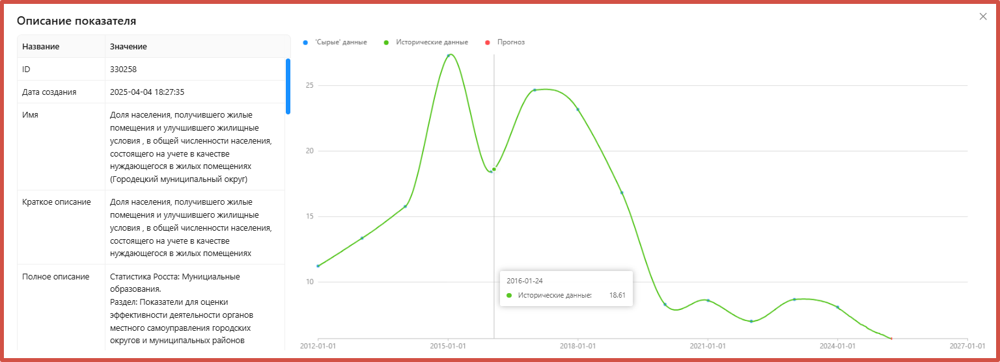Click the creation date value 2025-04-04 18:27:35

[152, 92]
